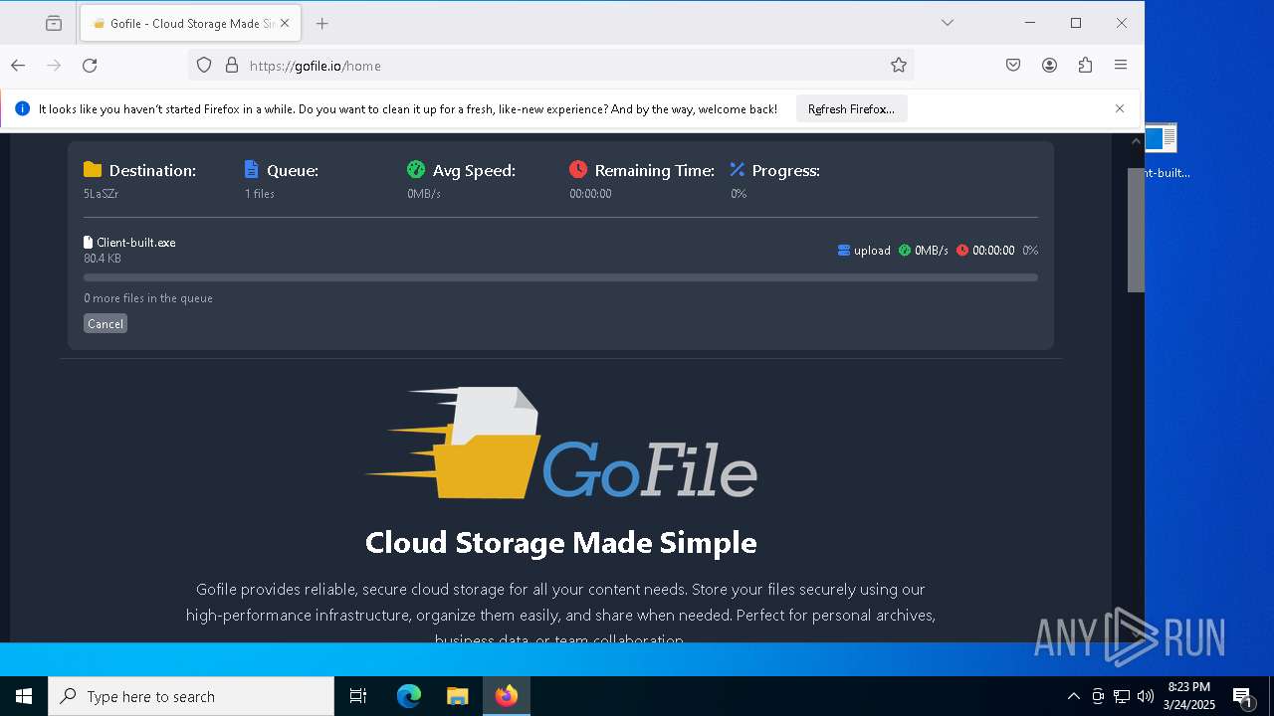Switch to Firefox taskbar icon
Image resolution: width=1274 pixels, height=716 pixels.
[507, 696]
